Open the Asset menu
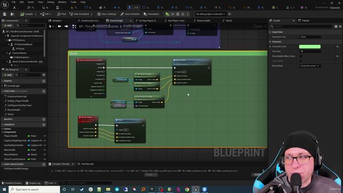Image resolution: width=343 pixels, height=193 pixels. pos(31,2)
